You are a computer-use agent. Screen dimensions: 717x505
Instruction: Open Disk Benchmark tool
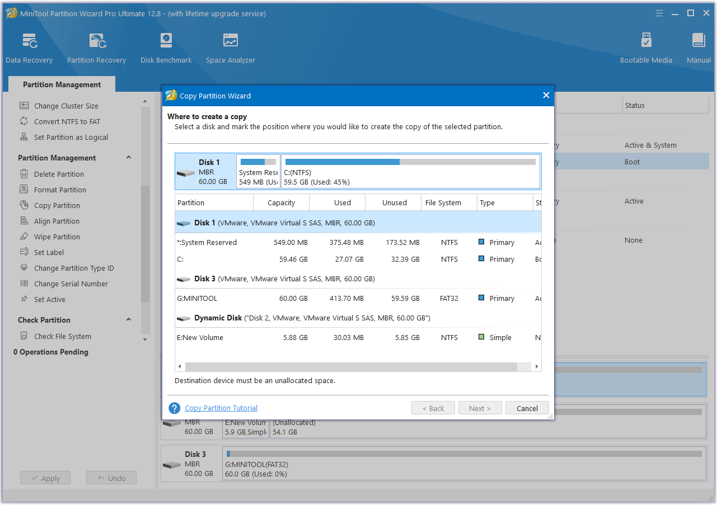tap(166, 48)
